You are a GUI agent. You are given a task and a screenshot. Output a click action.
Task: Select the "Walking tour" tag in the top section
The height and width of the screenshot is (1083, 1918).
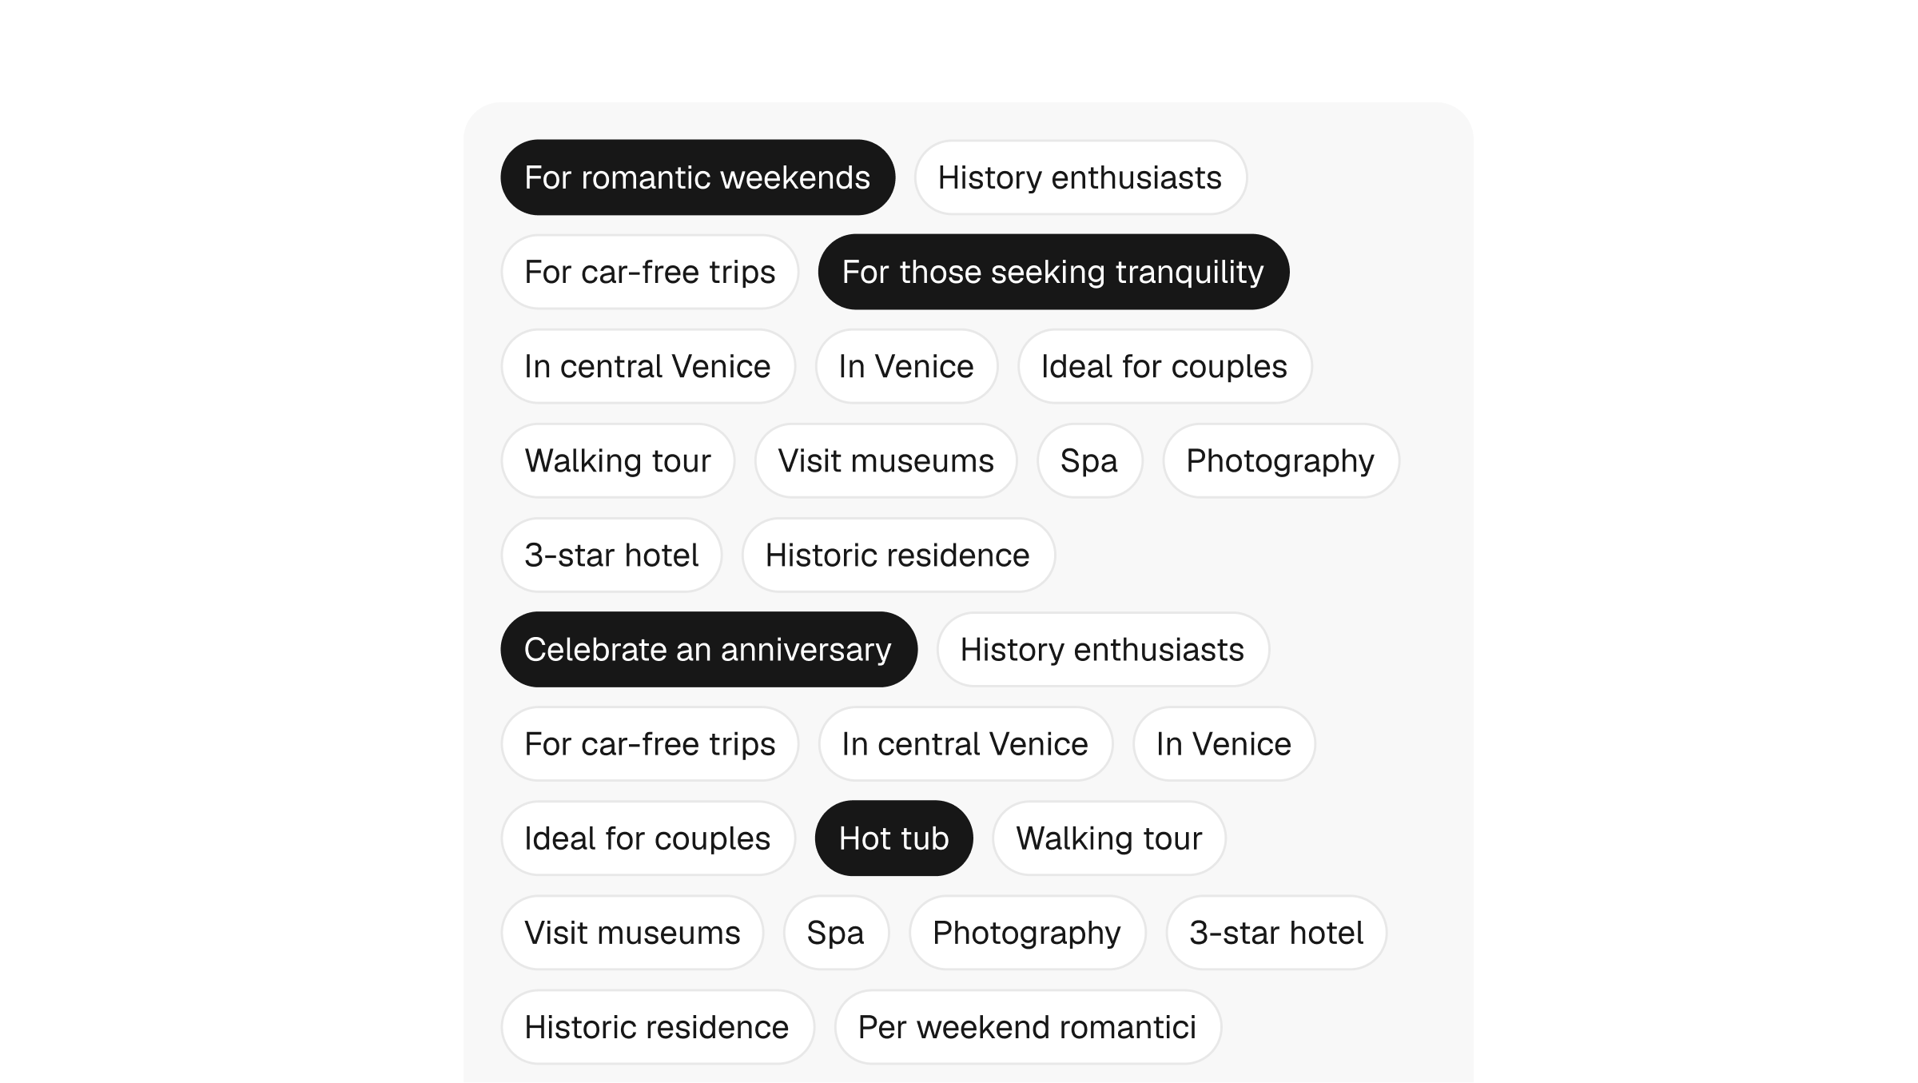click(617, 460)
